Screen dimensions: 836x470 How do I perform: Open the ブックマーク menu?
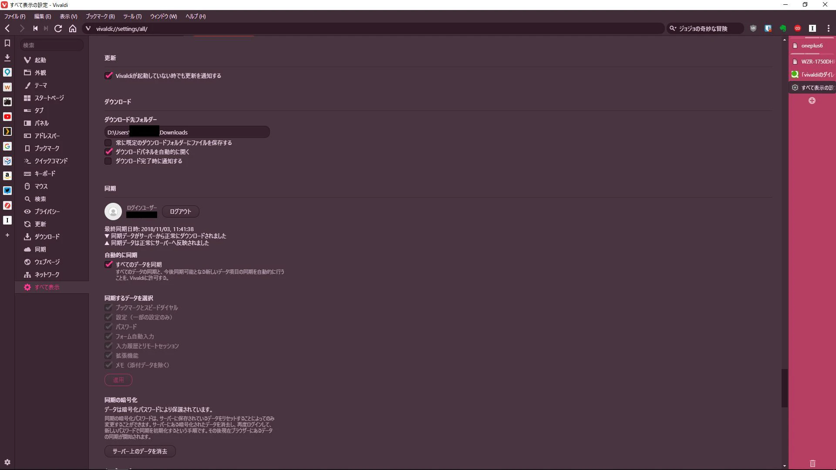(x=100, y=17)
